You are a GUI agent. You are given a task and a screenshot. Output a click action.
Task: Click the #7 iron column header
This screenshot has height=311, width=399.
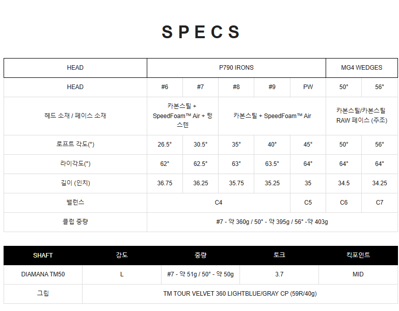pyautogui.click(x=200, y=87)
